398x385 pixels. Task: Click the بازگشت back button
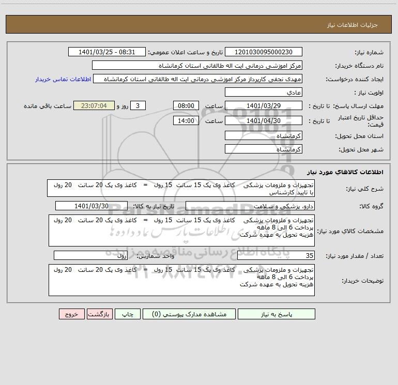[x=99, y=314]
